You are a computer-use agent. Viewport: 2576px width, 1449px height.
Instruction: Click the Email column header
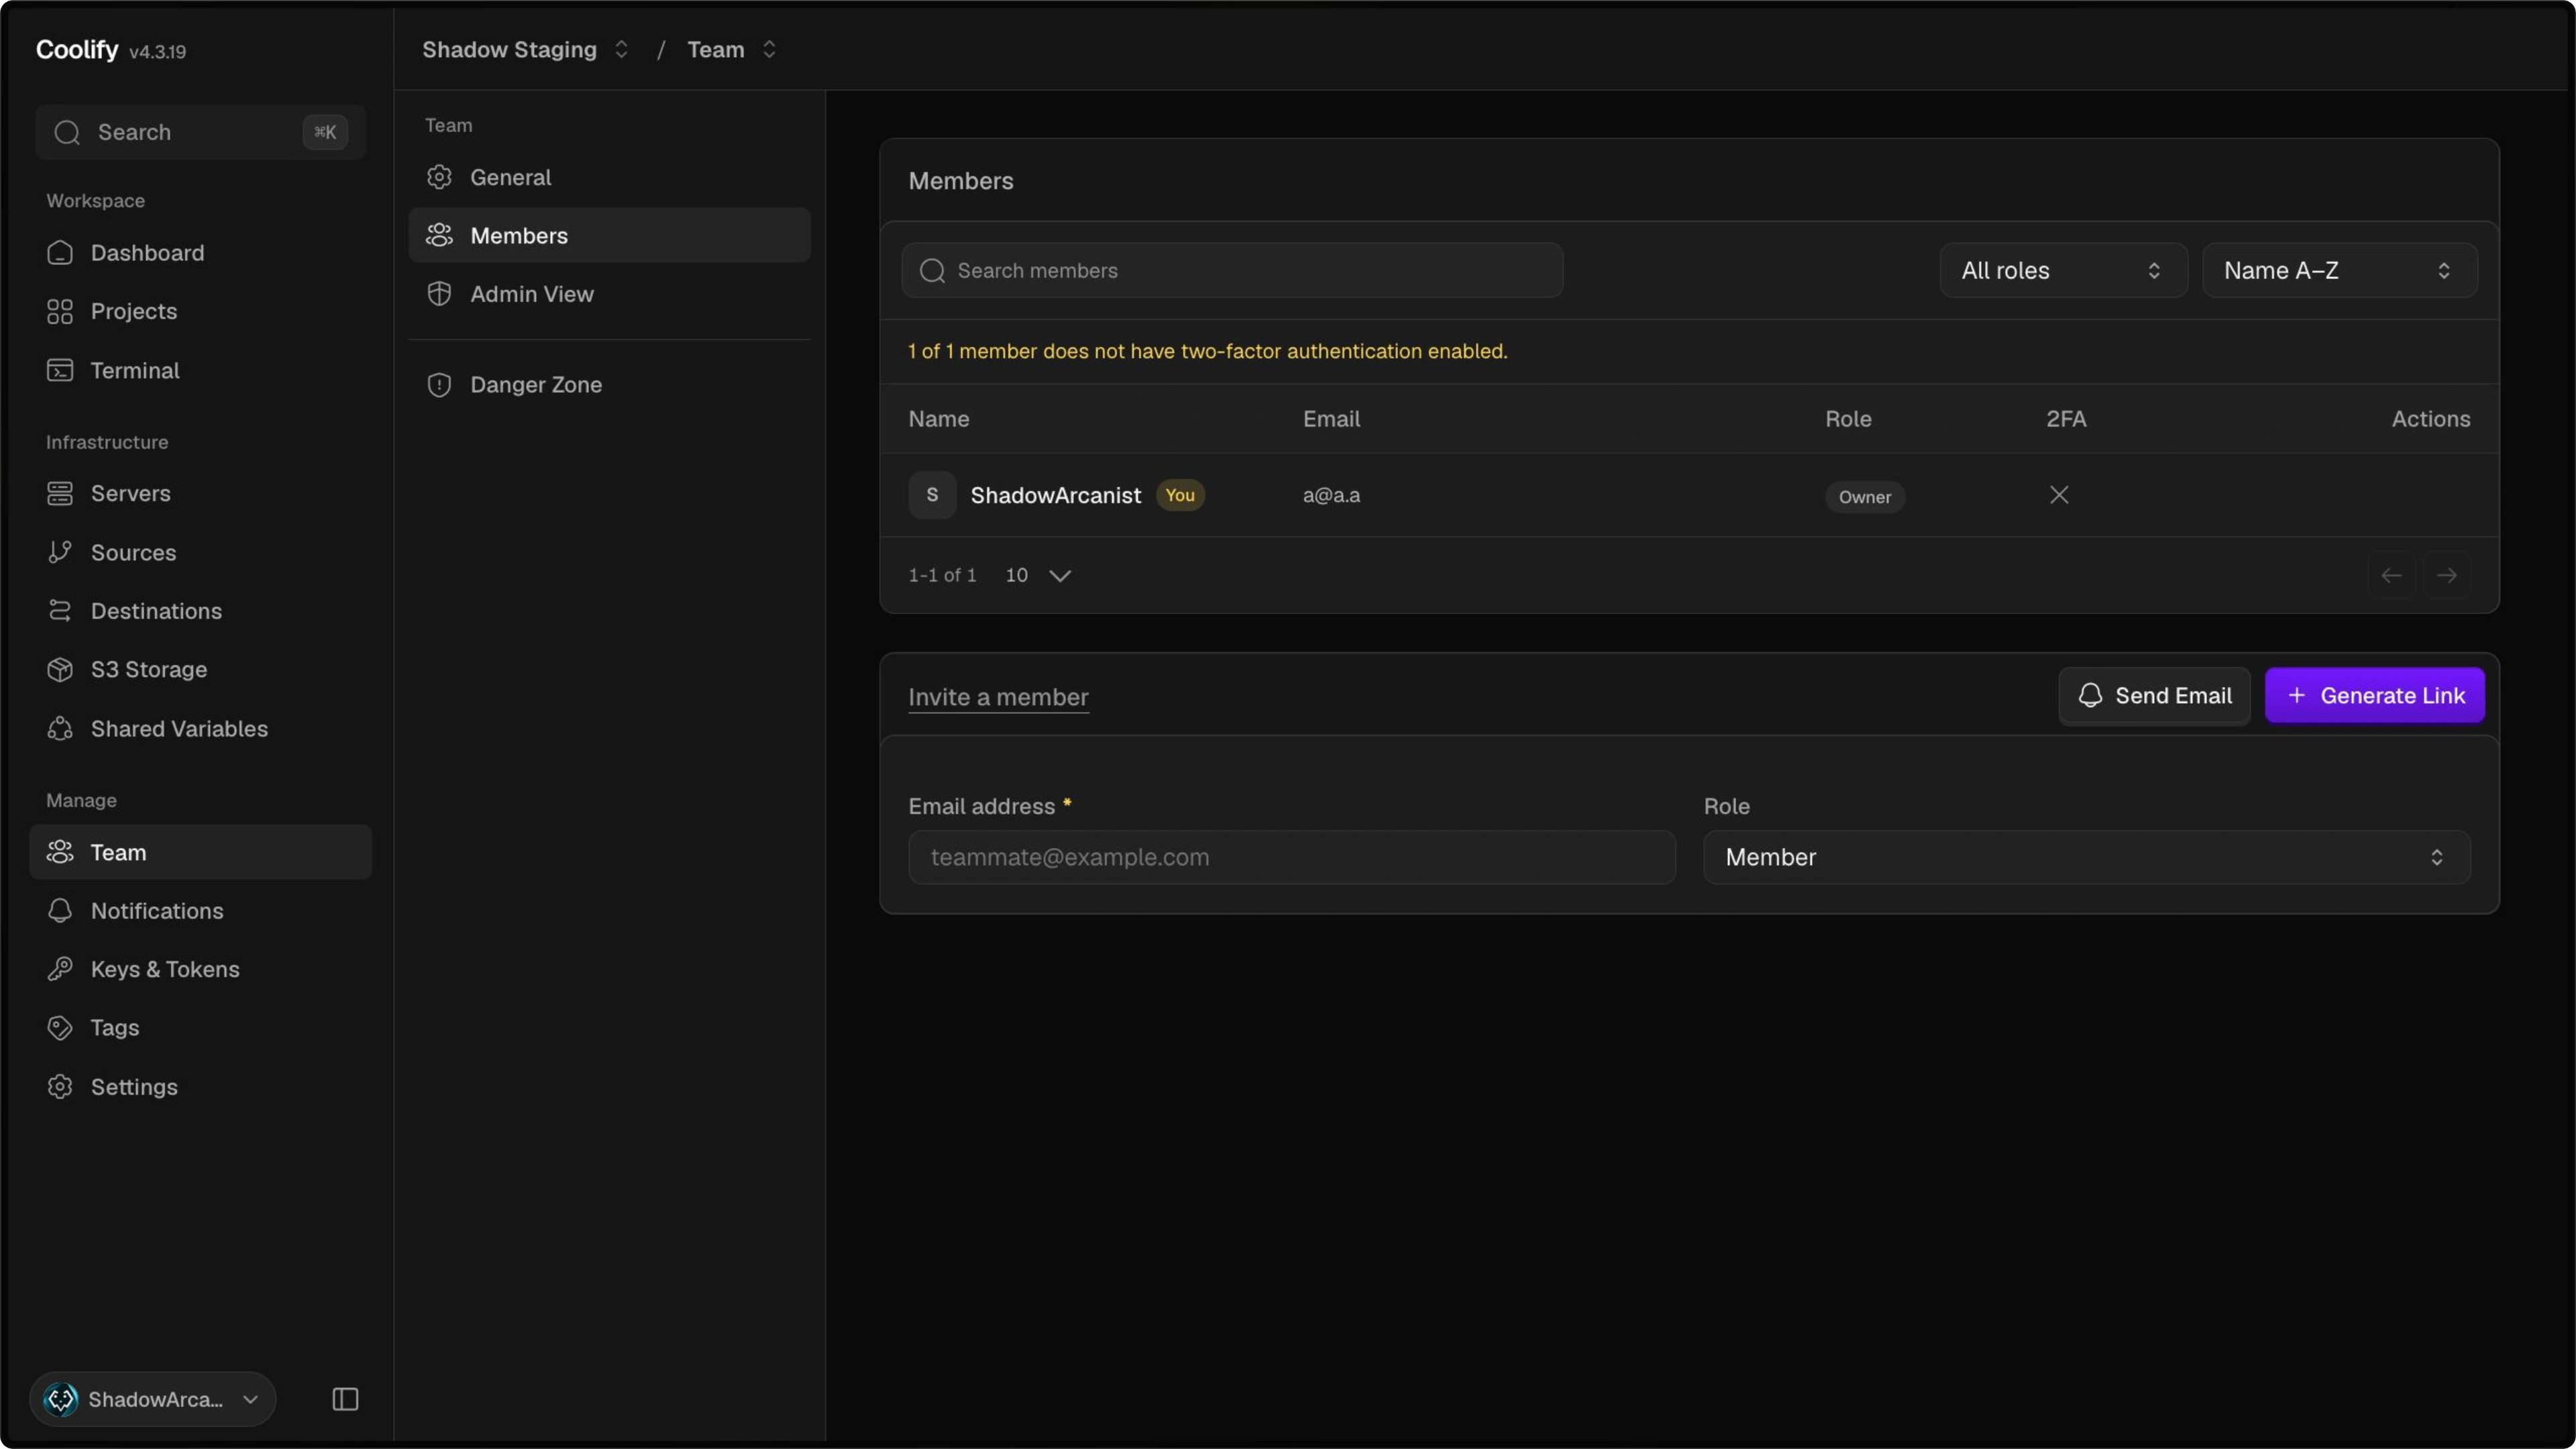[x=1331, y=419]
